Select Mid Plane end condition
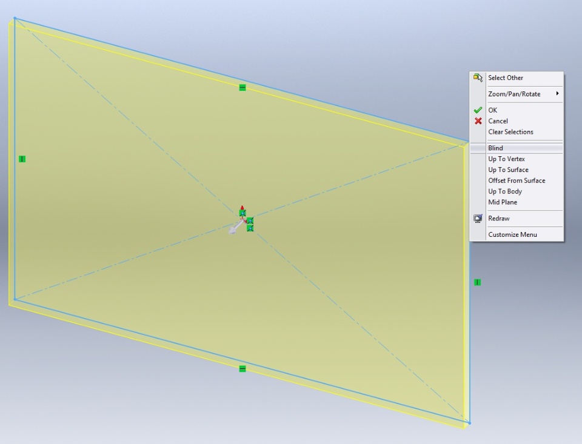The image size is (582, 444). tap(517, 202)
